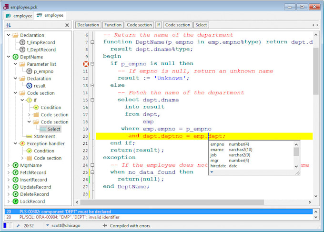Viewport: 324px width, 232px height.
Task: Select the t_EmpRecord type icon
Action: point(22,42)
